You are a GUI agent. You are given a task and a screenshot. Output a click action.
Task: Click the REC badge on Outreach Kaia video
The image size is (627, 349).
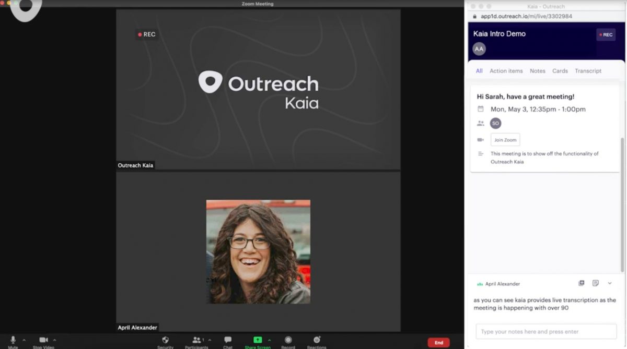click(x=147, y=34)
